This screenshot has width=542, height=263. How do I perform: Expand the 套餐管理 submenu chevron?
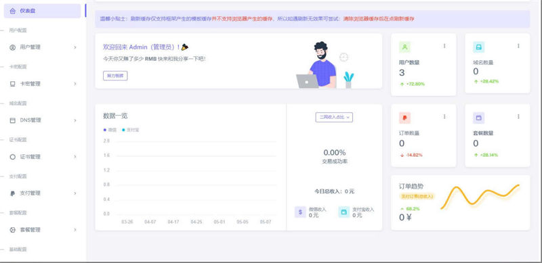(75, 230)
